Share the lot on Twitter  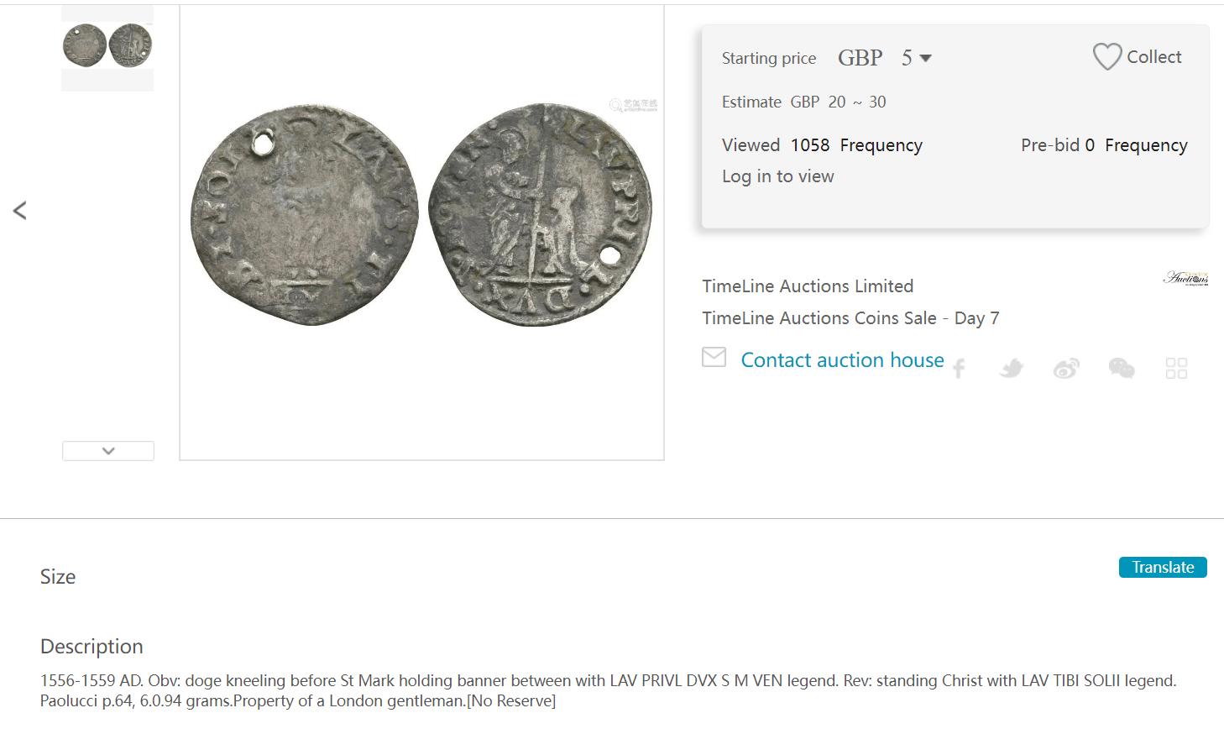(1012, 369)
